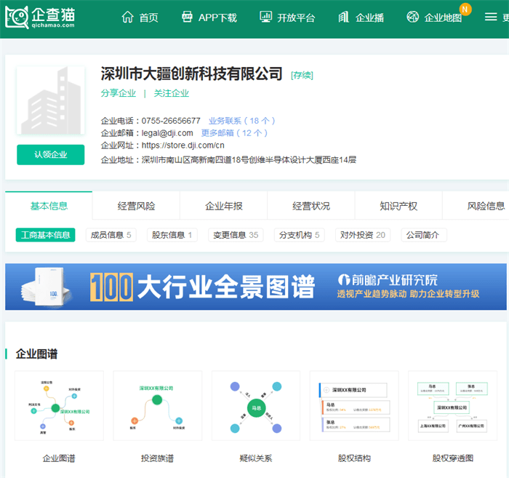The image size is (509, 478).
Task: Open the 疑似关系 graph thumbnail
Action: pos(255,407)
